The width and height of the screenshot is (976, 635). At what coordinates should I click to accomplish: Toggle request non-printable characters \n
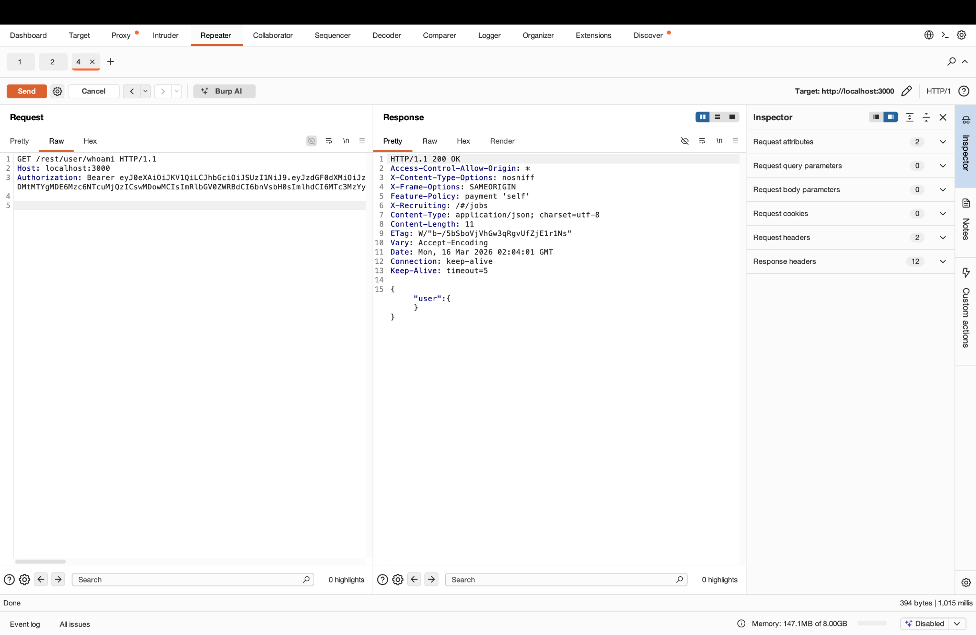tap(346, 141)
